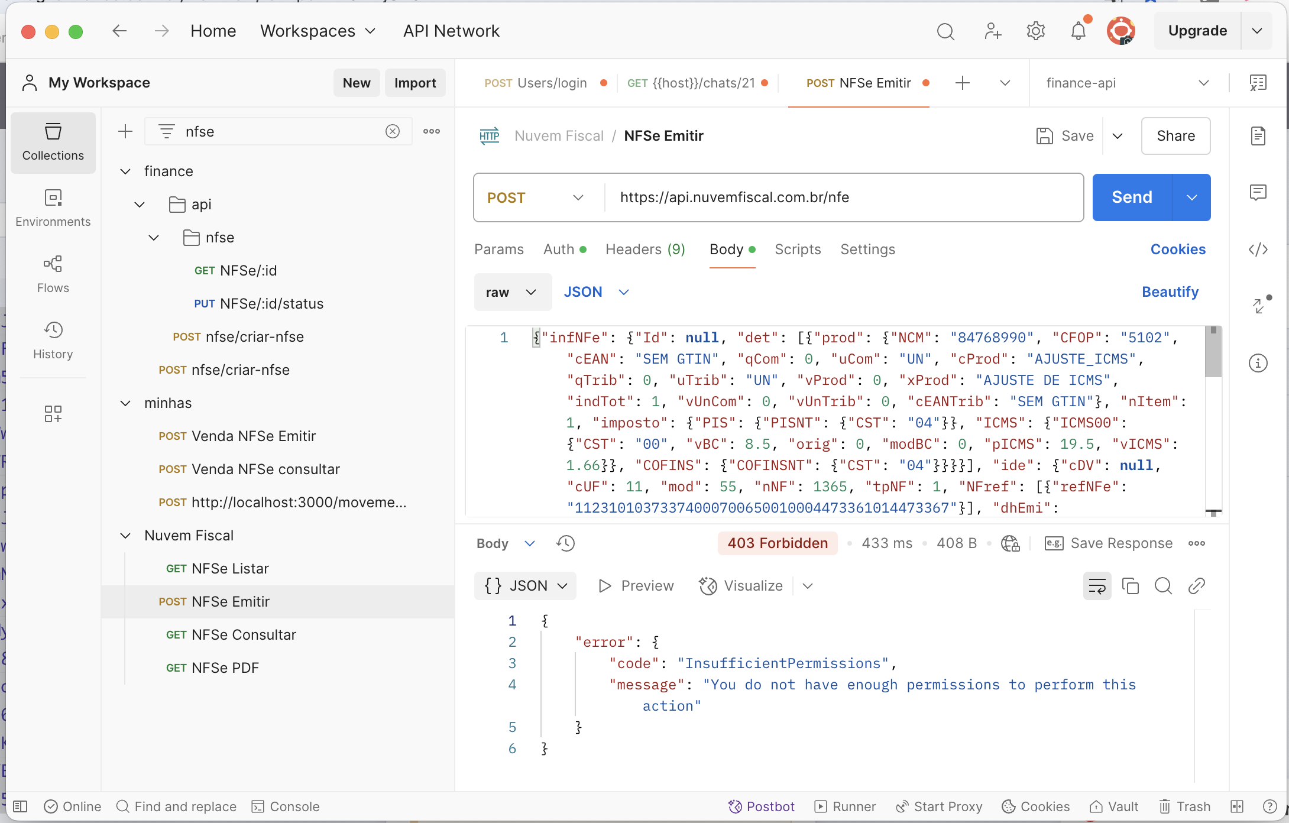Open Collections sidebar section
The height and width of the screenshot is (823, 1289).
[x=53, y=142]
